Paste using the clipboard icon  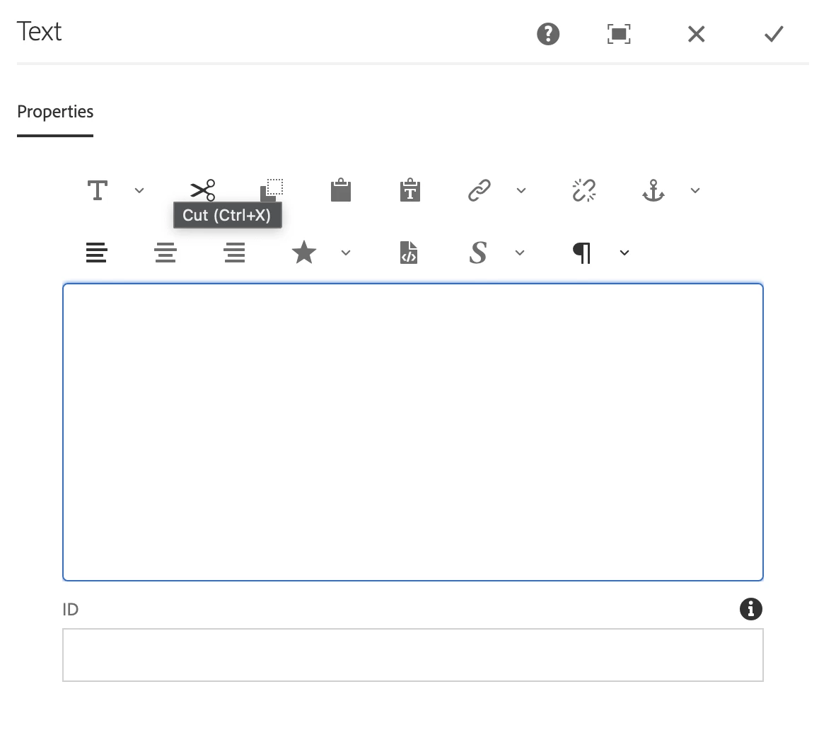coord(341,190)
